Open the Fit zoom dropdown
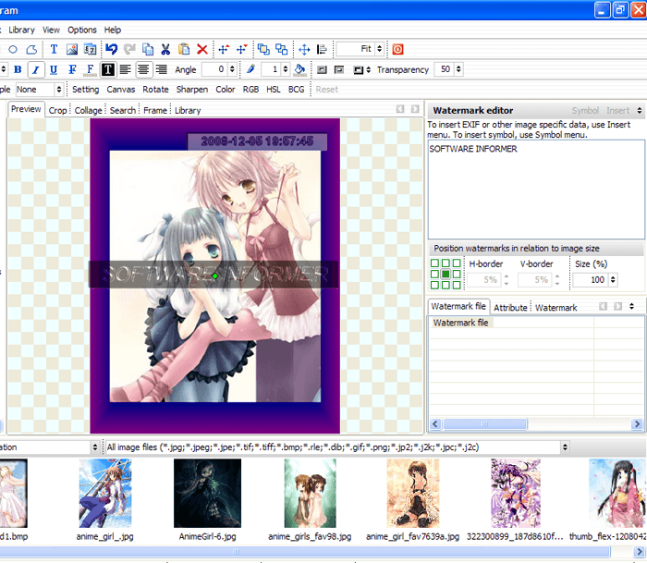Screen dimensions: 647x563 379,50
